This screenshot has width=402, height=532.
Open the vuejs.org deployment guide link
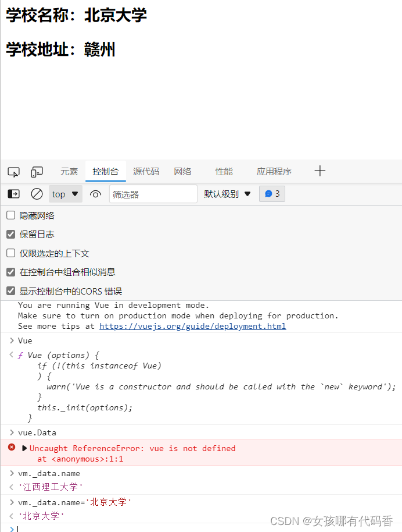pos(193,326)
